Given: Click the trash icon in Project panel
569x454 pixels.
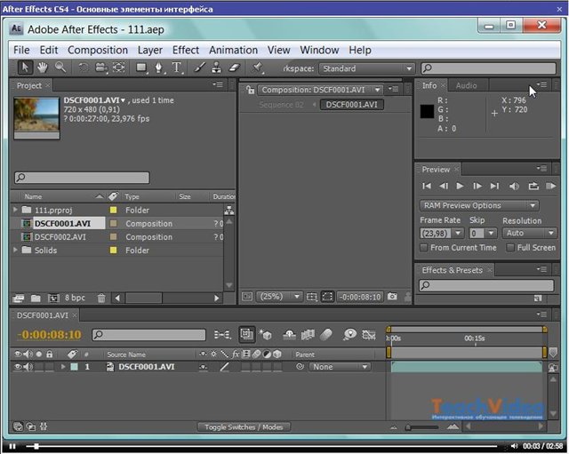Looking at the screenshot, I should point(101,299).
